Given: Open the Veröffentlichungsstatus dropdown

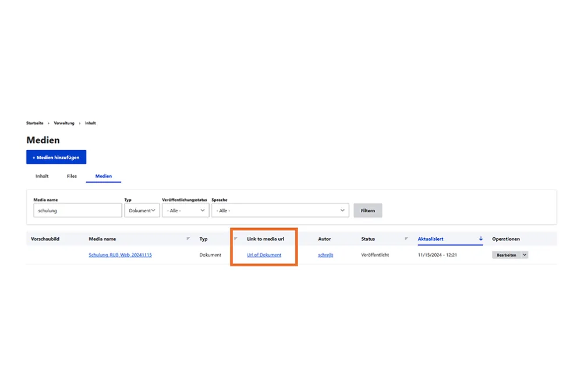Looking at the screenshot, I should tap(185, 210).
